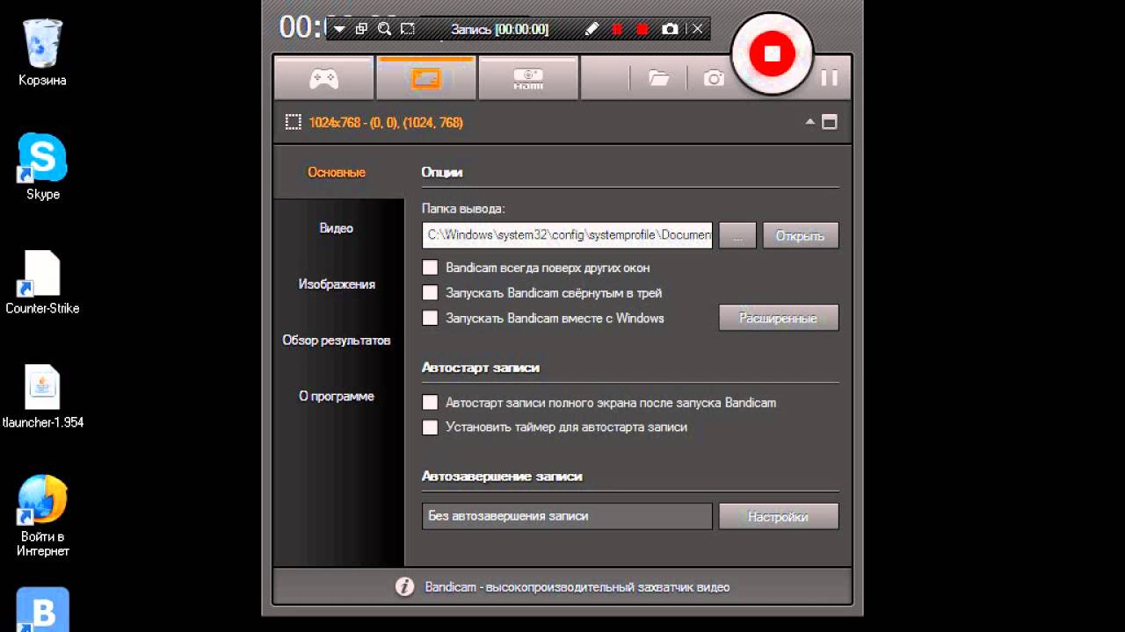Select the Skype desktop shortcut

(x=42, y=167)
